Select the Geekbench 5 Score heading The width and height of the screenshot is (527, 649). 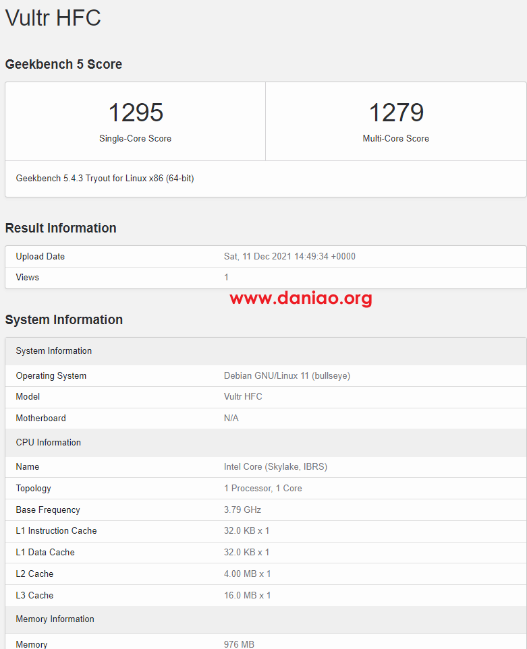(x=63, y=64)
